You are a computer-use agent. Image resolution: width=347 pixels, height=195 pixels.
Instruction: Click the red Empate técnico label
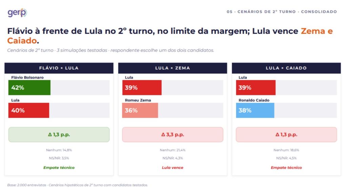[x=286, y=168]
